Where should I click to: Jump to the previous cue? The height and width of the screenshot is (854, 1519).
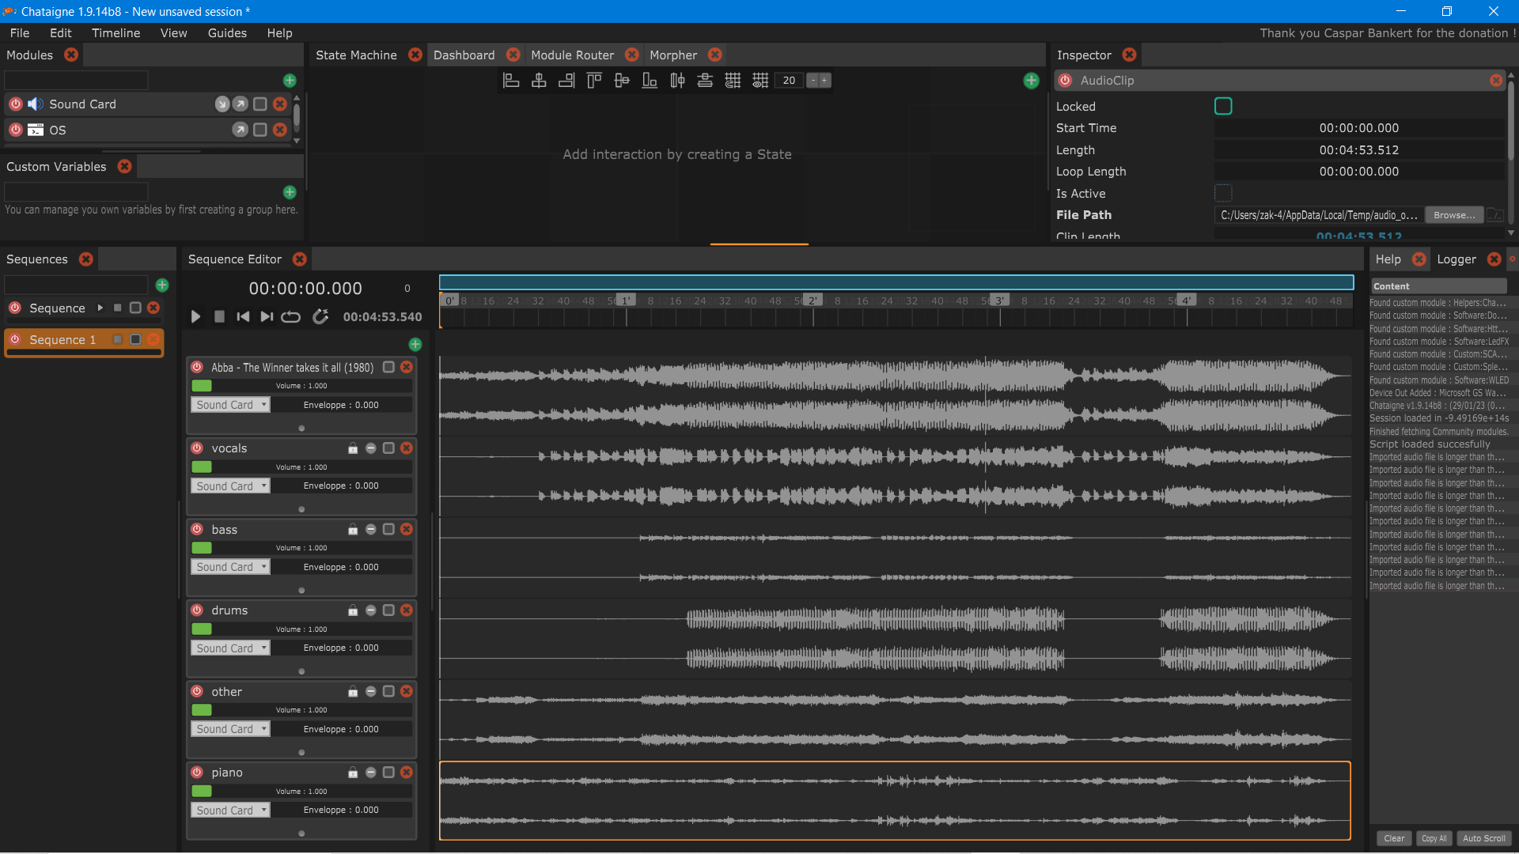coord(243,317)
